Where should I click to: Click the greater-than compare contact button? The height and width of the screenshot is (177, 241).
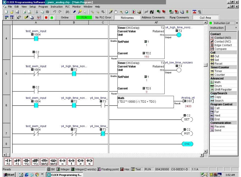click(x=80, y=161)
